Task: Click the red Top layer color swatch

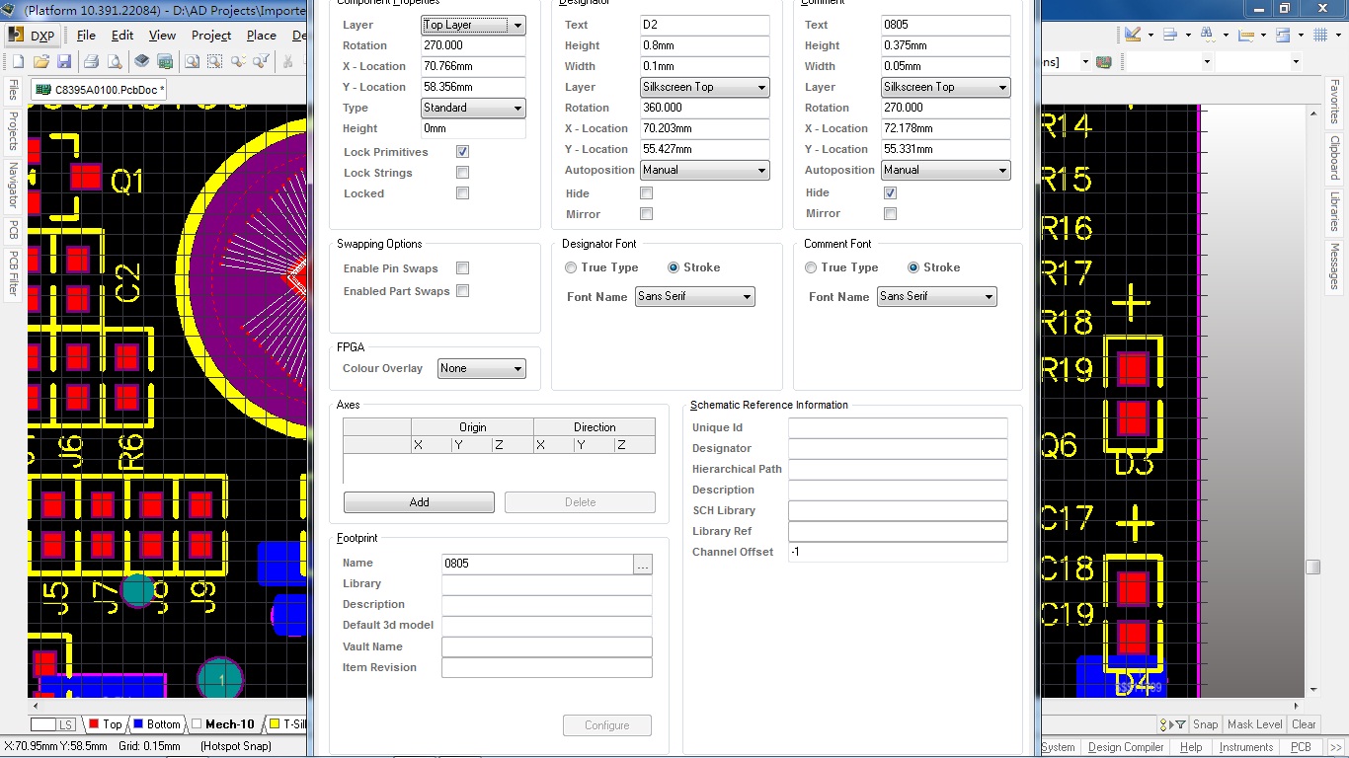Action: [94, 724]
